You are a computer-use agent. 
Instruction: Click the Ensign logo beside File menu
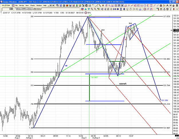click(x=13, y=5)
